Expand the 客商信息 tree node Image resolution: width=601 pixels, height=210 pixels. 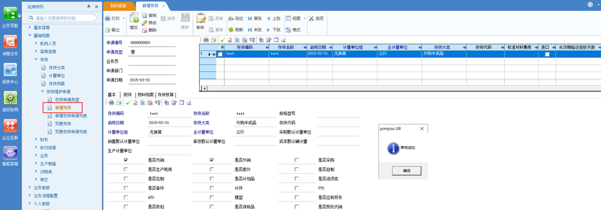coord(36,51)
